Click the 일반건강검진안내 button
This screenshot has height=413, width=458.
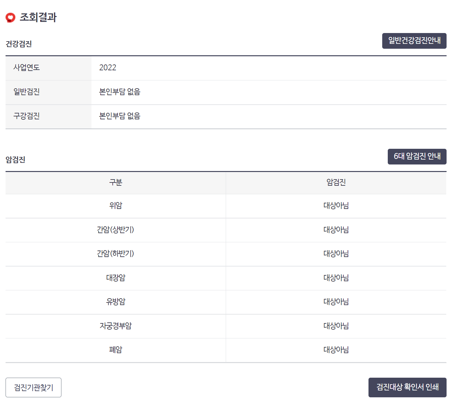pyautogui.click(x=414, y=41)
